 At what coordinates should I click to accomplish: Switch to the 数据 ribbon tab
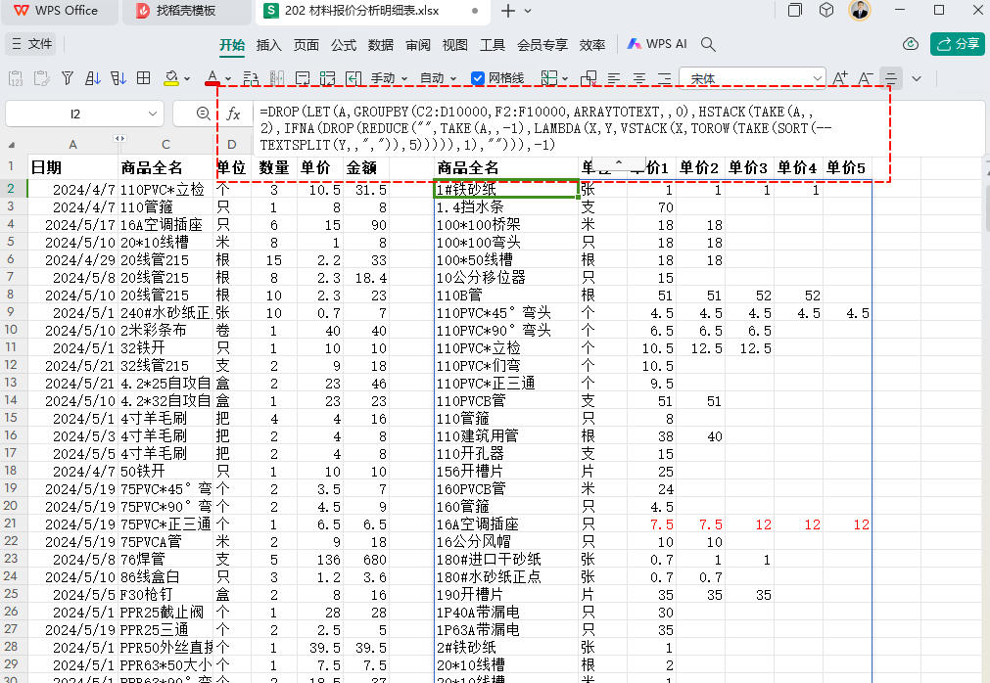pyautogui.click(x=381, y=45)
